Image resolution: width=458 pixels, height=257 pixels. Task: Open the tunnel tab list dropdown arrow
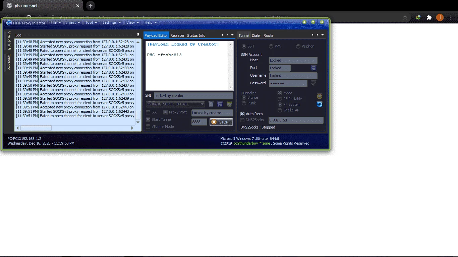[323, 35]
